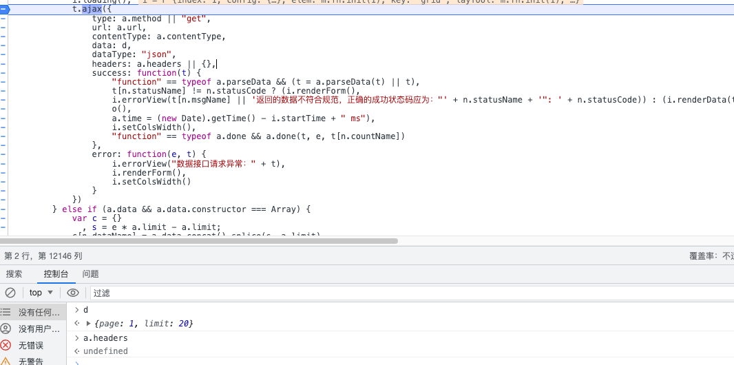The image size is (734, 365).
Task: Click the clear console icon
Action: 10,293
